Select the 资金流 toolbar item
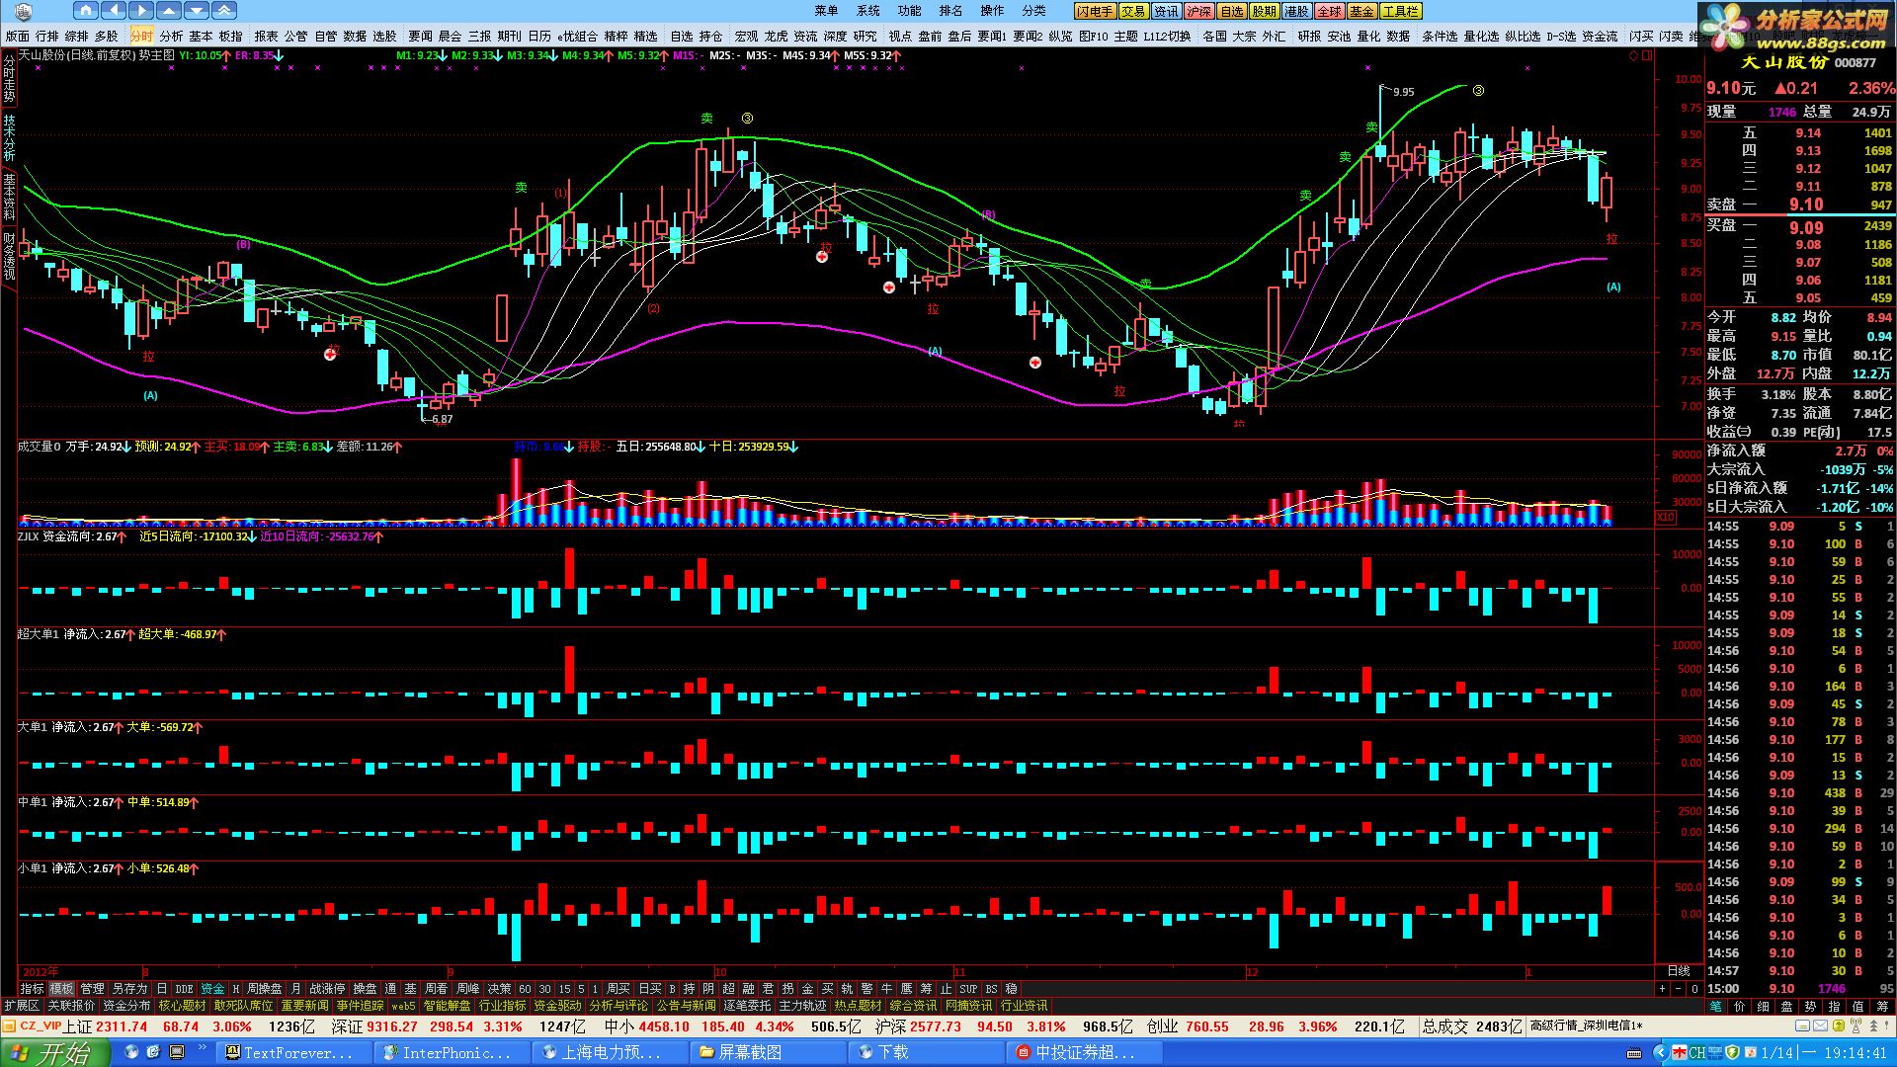 [1600, 37]
